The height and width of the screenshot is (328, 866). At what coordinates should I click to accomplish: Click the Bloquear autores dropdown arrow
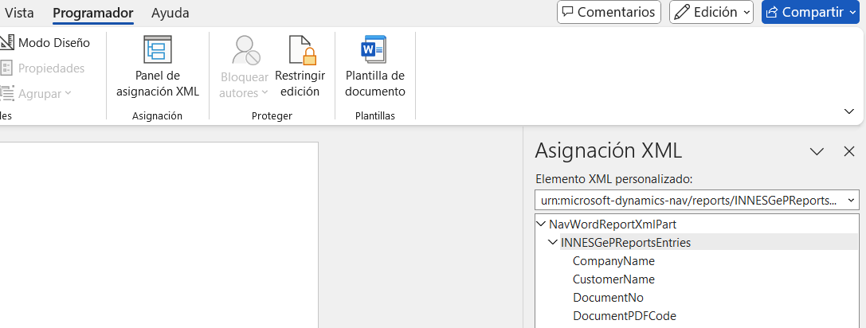click(x=265, y=93)
